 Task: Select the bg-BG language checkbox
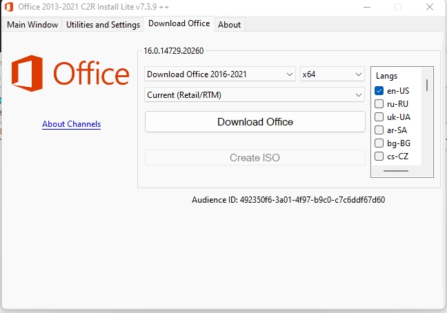tap(379, 143)
